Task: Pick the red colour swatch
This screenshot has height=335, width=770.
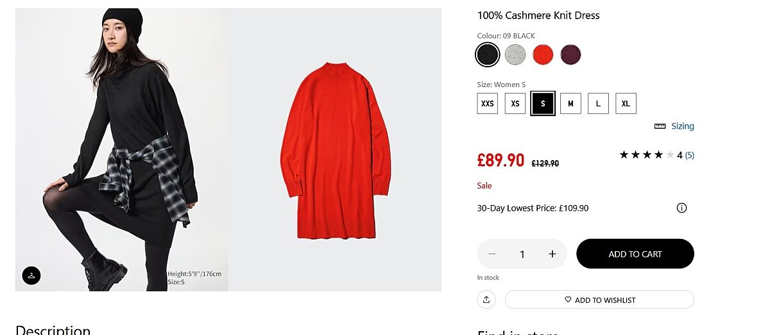Action: click(x=543, y=55)
